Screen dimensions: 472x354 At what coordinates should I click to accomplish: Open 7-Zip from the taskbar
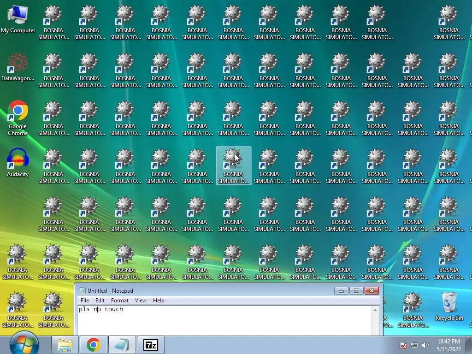[x=151, y=345]
